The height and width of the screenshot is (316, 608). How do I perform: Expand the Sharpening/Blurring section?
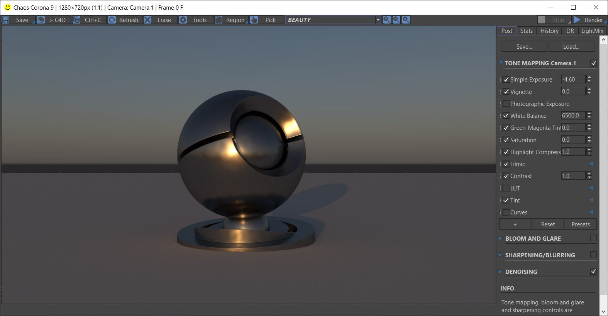click(501, 255)
